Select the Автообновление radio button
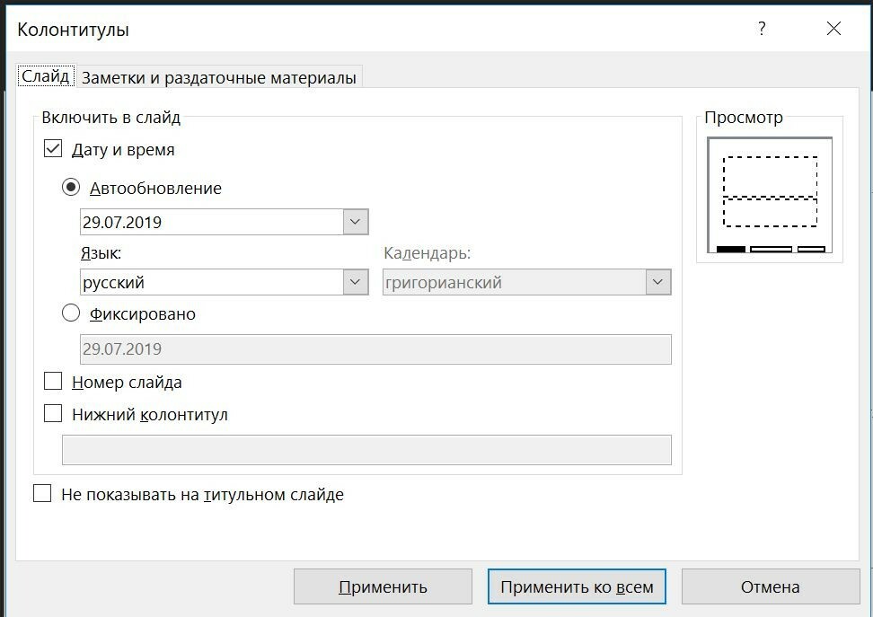 pyautogui.click(x=71, y=188)
